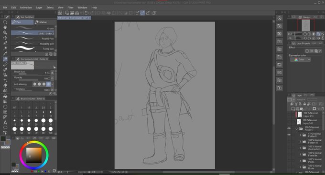Open the Layer menu

tap(39, 8)
